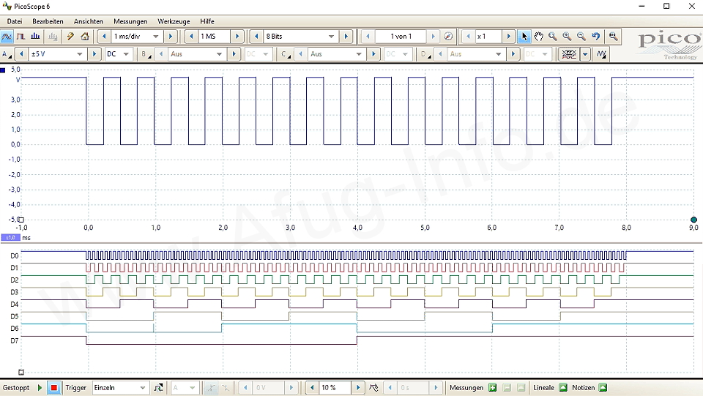Open channel C Aus range dropdown
Viewport: 703px width, 396px height.
359,54
